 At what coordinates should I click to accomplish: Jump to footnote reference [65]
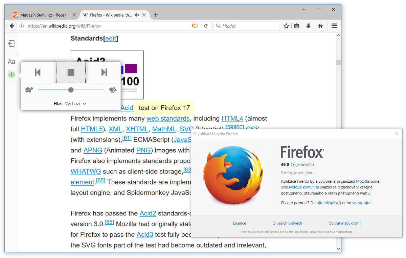tap(100, 180)
